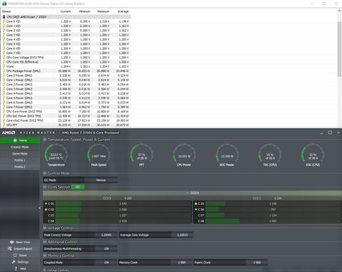342x272 pixels.
Task: Collapse the Voltage Control section
Action: [x=45, y=228]
